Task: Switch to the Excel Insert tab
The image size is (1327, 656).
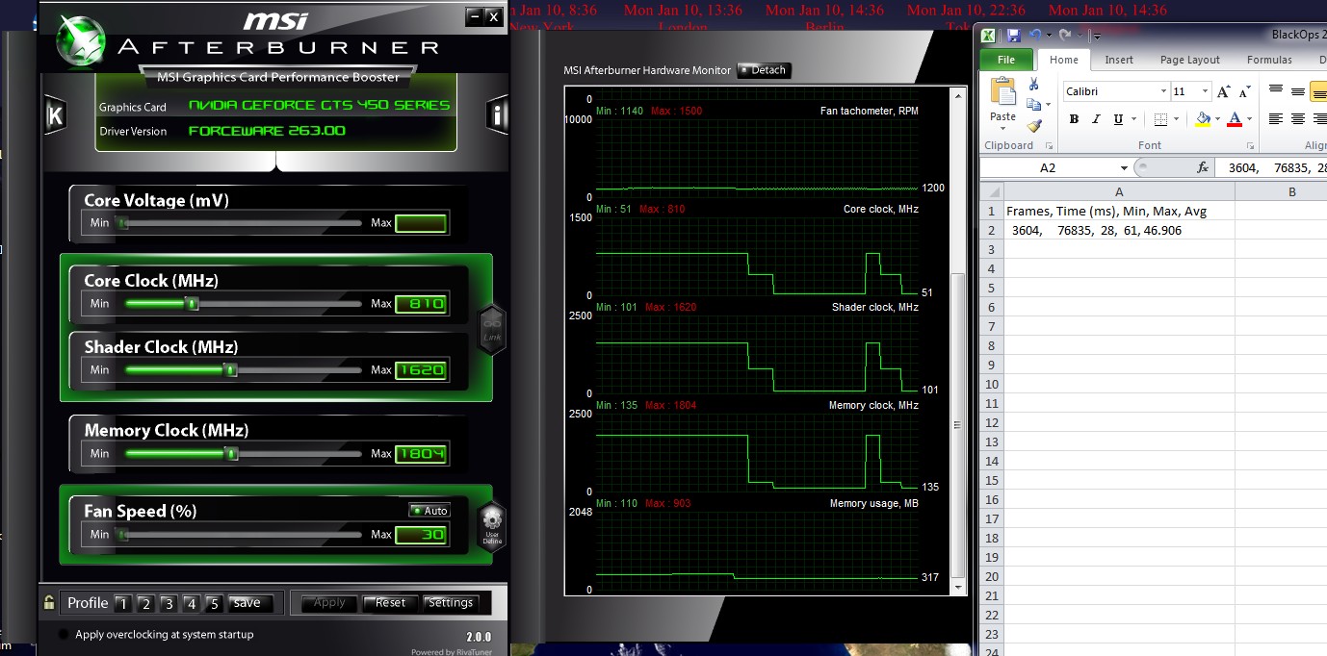Action: pos(1119,60)
